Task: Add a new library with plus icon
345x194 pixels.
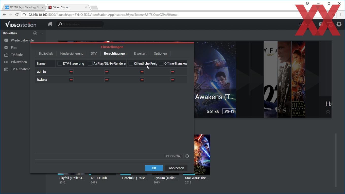Action: [35, 33]
